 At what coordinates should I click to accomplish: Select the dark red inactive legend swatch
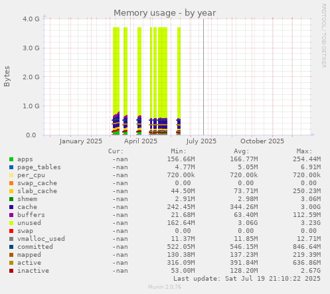point(11,271)
